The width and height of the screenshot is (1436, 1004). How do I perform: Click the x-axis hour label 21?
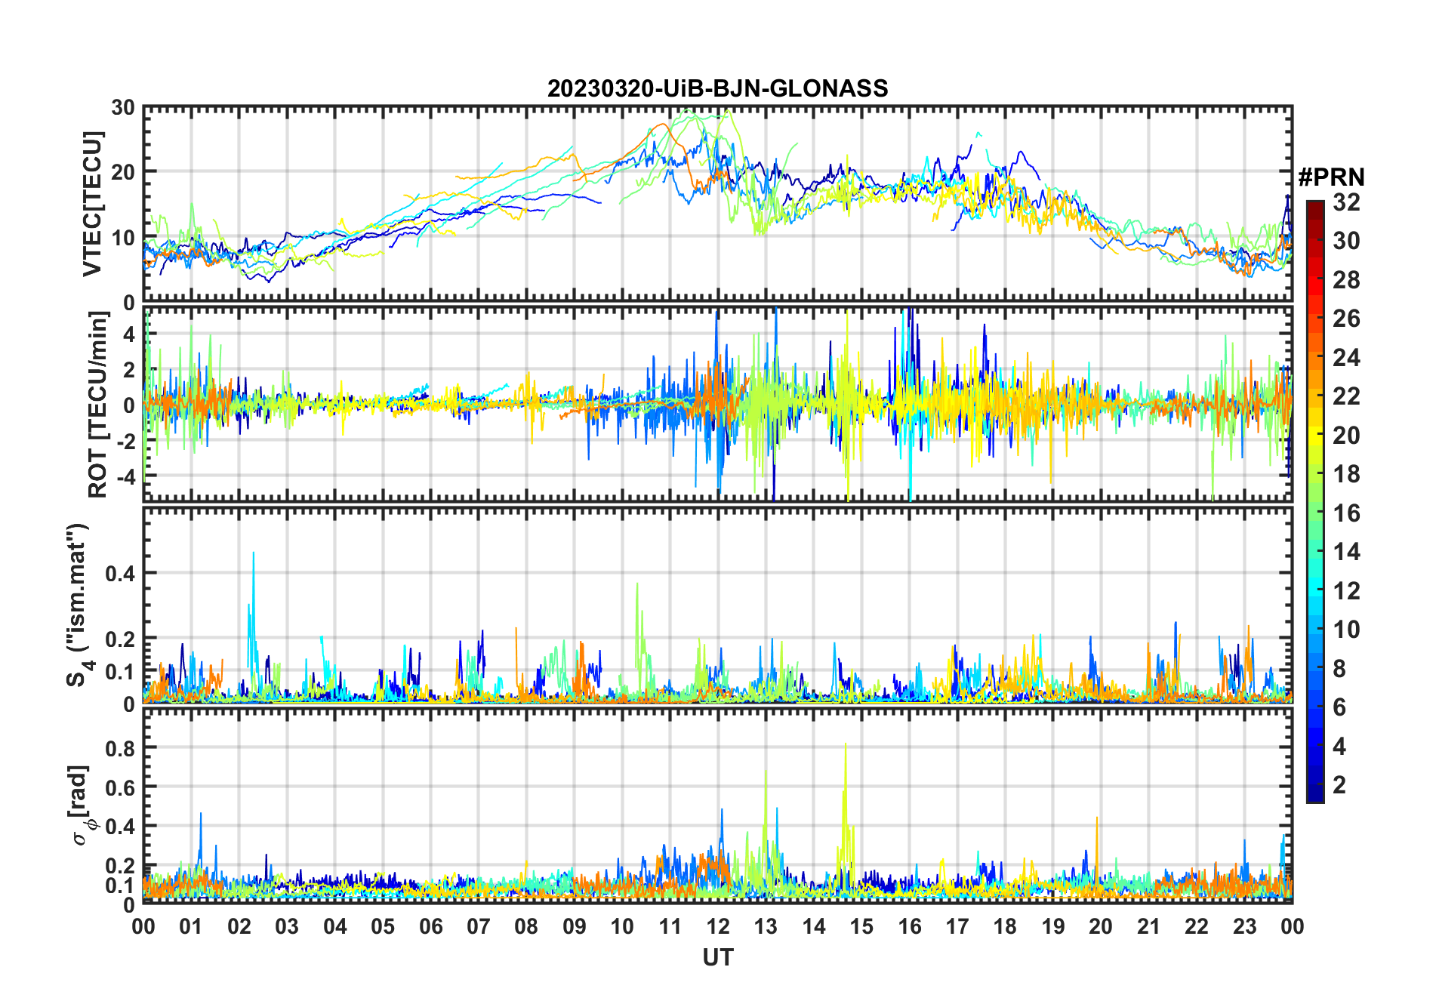1149,927
